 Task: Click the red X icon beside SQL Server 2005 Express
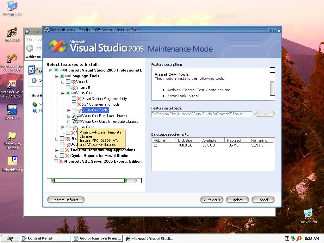point(61,161)
